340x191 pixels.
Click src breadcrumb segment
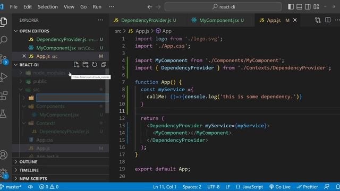[x=118, y=31]
